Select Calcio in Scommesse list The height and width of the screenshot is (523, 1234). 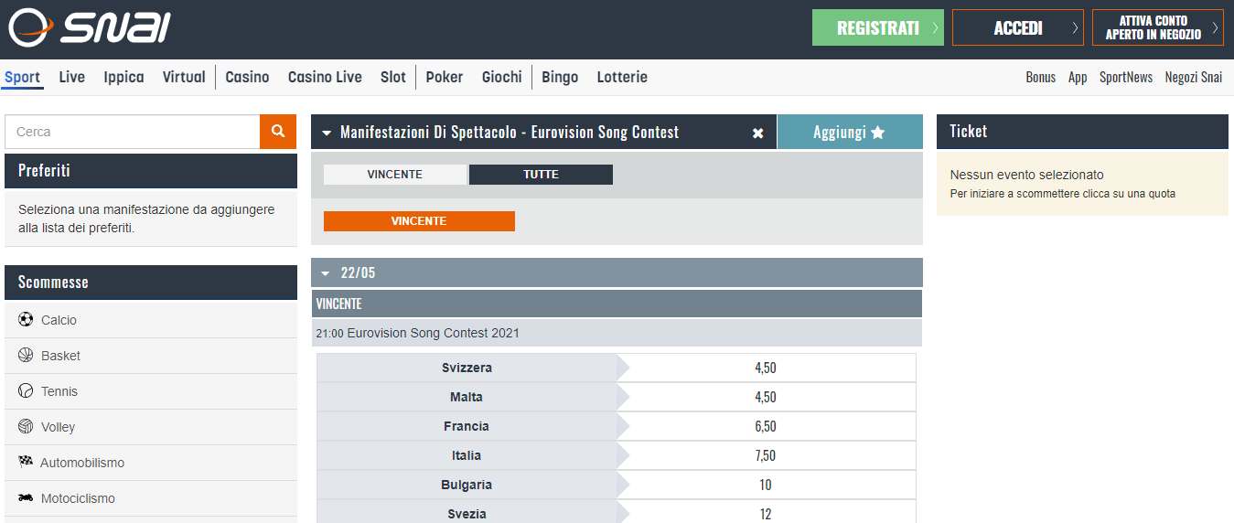pos(151,320)
